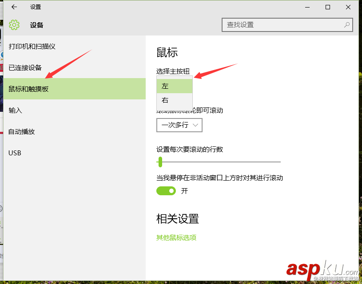Click the Settings gear icon next to 设备
This screenshot has height=284, width=362.
15,25
